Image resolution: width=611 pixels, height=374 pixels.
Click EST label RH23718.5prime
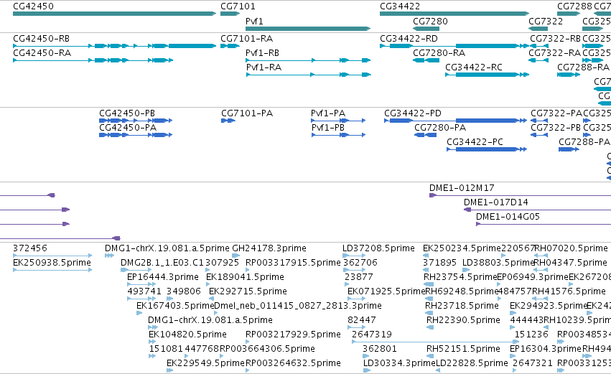click(x=462, y=307)
